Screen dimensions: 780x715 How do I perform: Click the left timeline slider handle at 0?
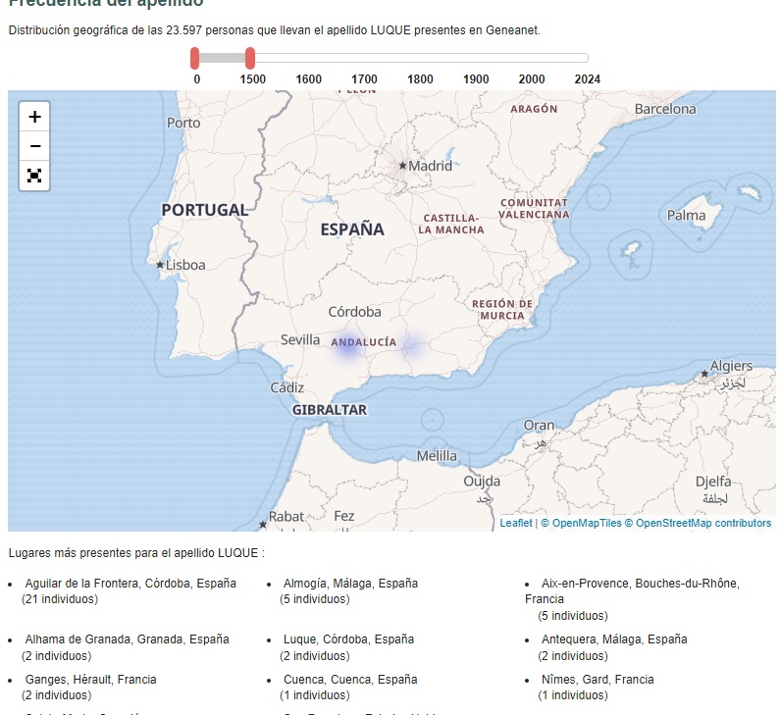coord(195,58)
